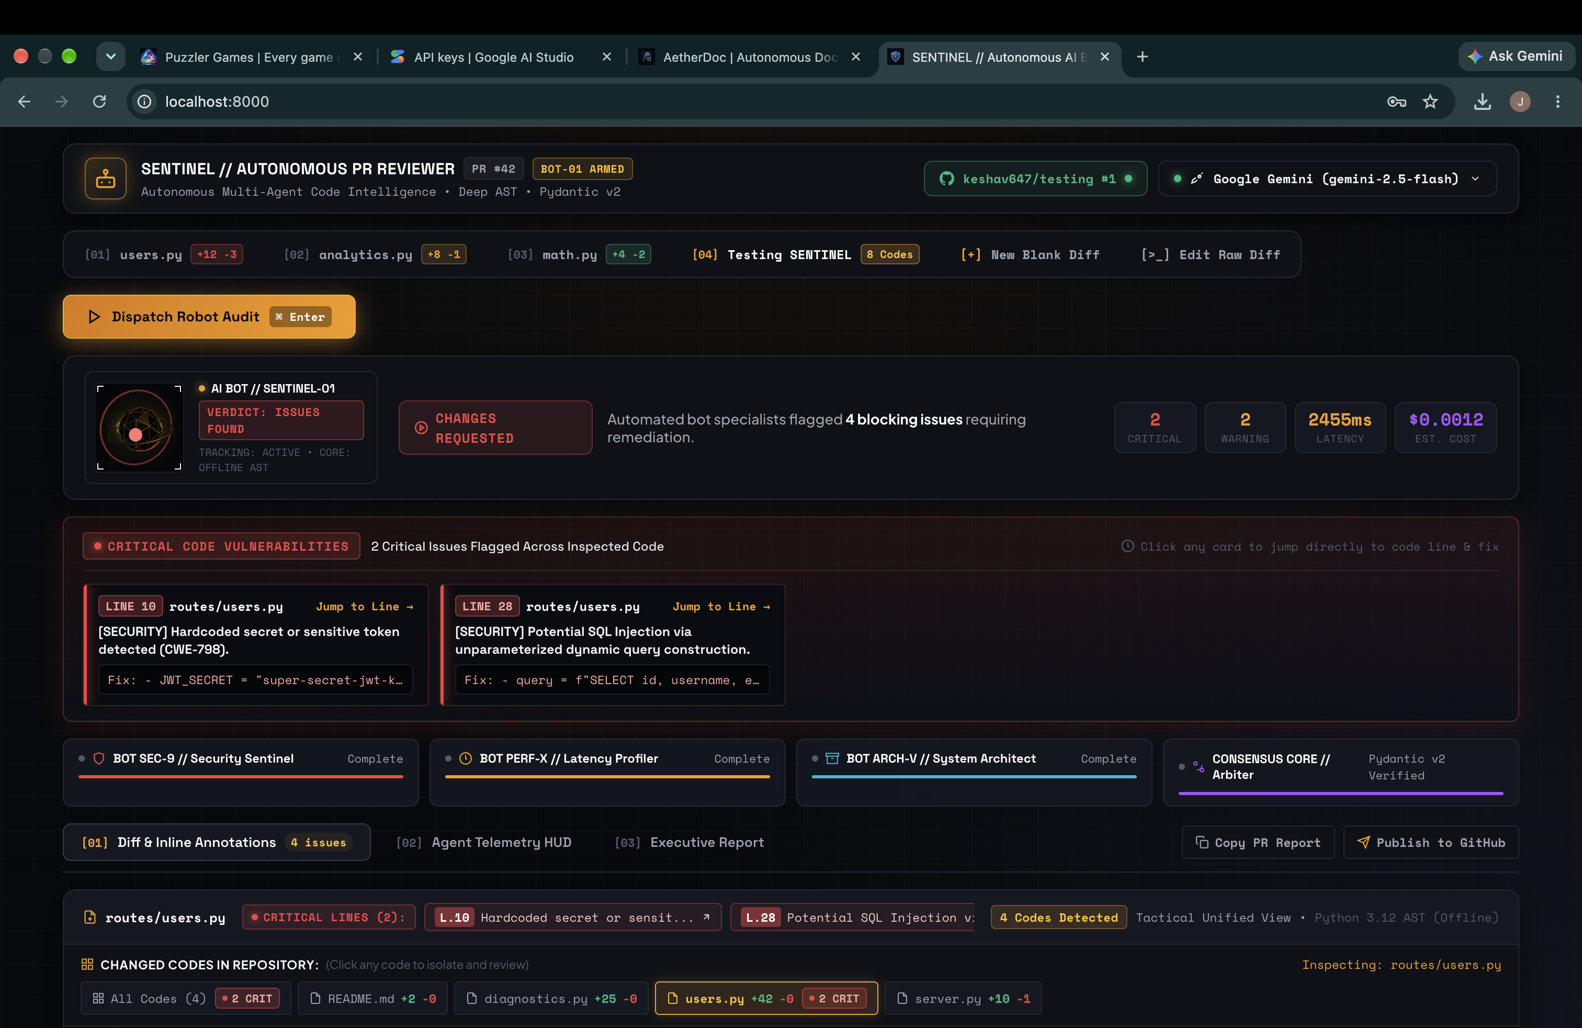Click the Latency Profiler clock icon
Screen dimensions: 1582x1028
465,758
